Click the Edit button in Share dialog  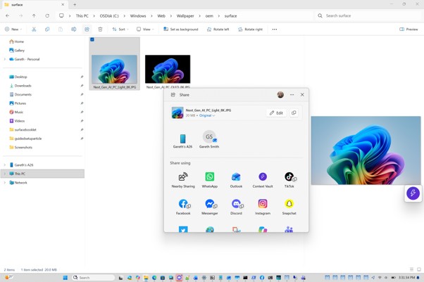[276, 113]
